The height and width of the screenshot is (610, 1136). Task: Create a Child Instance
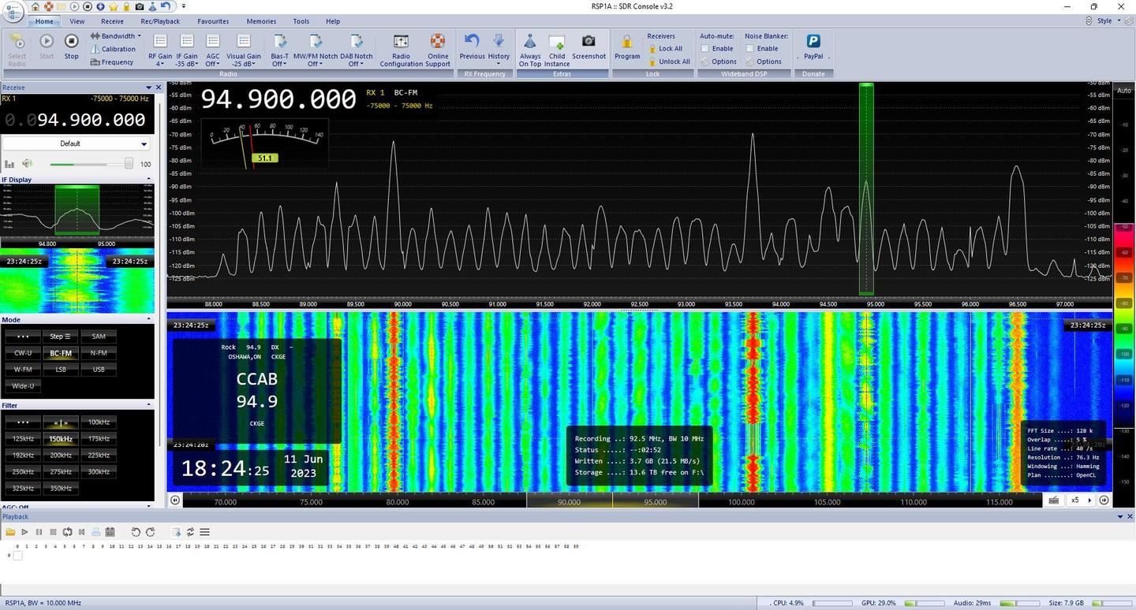point(557,49)
